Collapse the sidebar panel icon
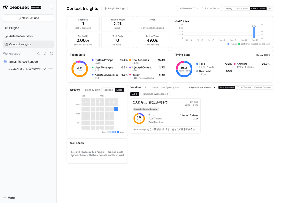The image size is (284, 203). [x=51, y=7]
